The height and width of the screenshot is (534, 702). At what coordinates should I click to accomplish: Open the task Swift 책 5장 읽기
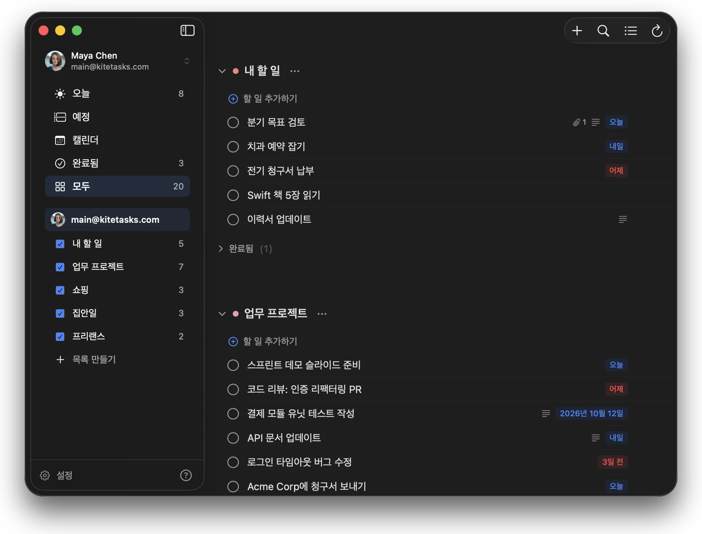click(x=284, y=195)
